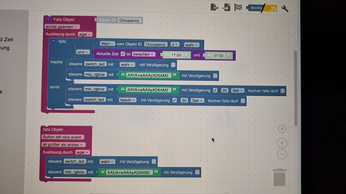The height and width of the screenshot is (194, 346).
Task: Edit the AAUA+wAAAyAD6AM2 text value
Action: pyautogui.click(x=129, y=172)
